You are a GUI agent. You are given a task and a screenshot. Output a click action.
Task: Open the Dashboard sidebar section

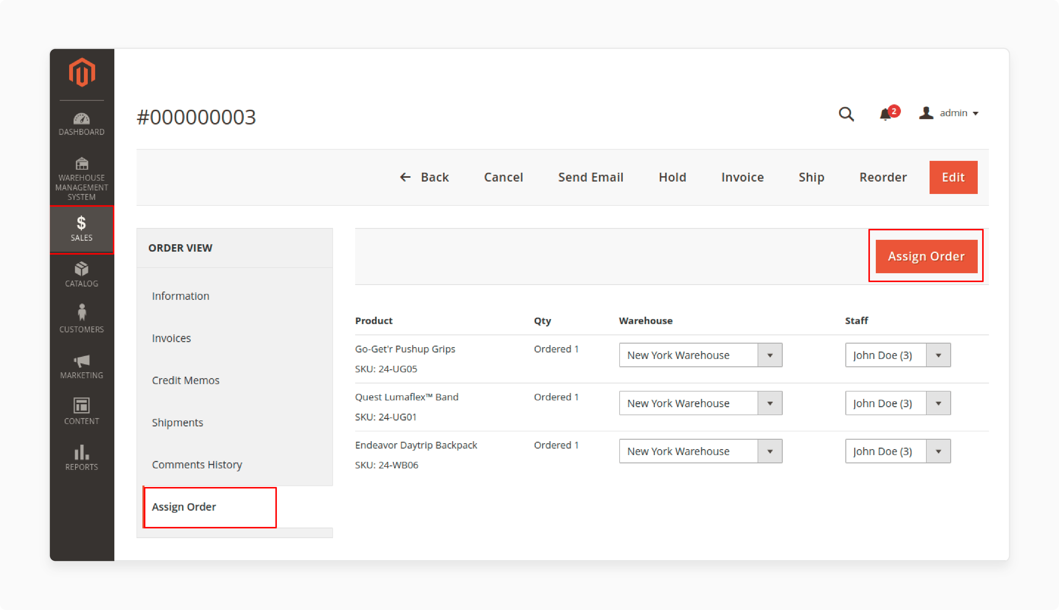pyautogui.click(x=82, y=124)
